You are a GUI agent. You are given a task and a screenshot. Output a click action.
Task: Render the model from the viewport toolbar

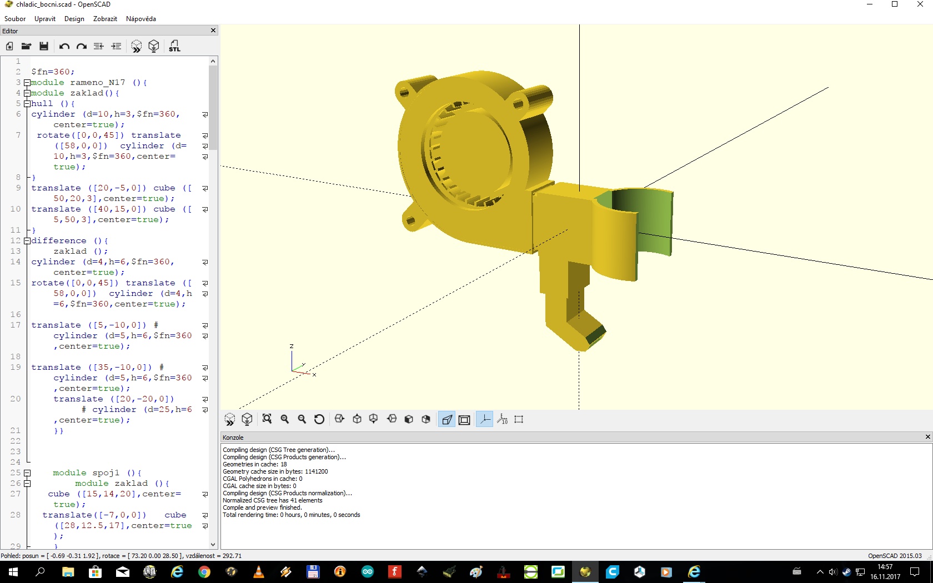click(247, 419)
